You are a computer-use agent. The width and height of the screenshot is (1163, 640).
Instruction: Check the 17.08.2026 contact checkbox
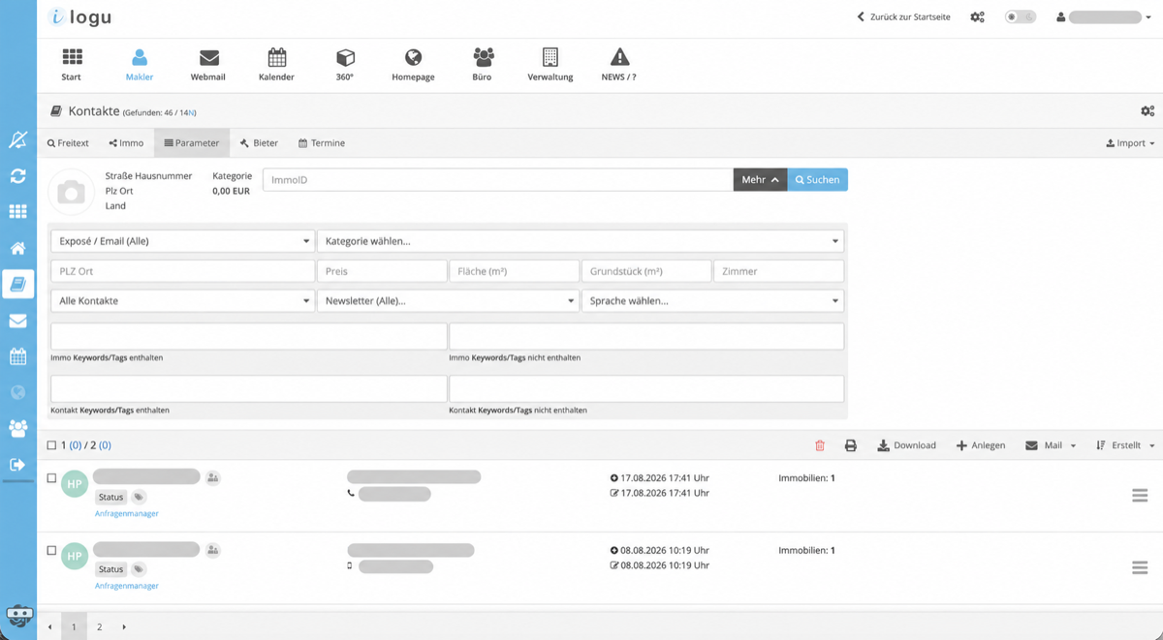click(x=52, y=478)
